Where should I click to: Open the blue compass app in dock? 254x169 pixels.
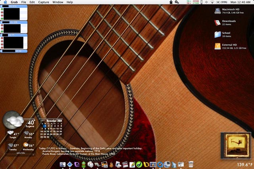(x=70, y=165)
